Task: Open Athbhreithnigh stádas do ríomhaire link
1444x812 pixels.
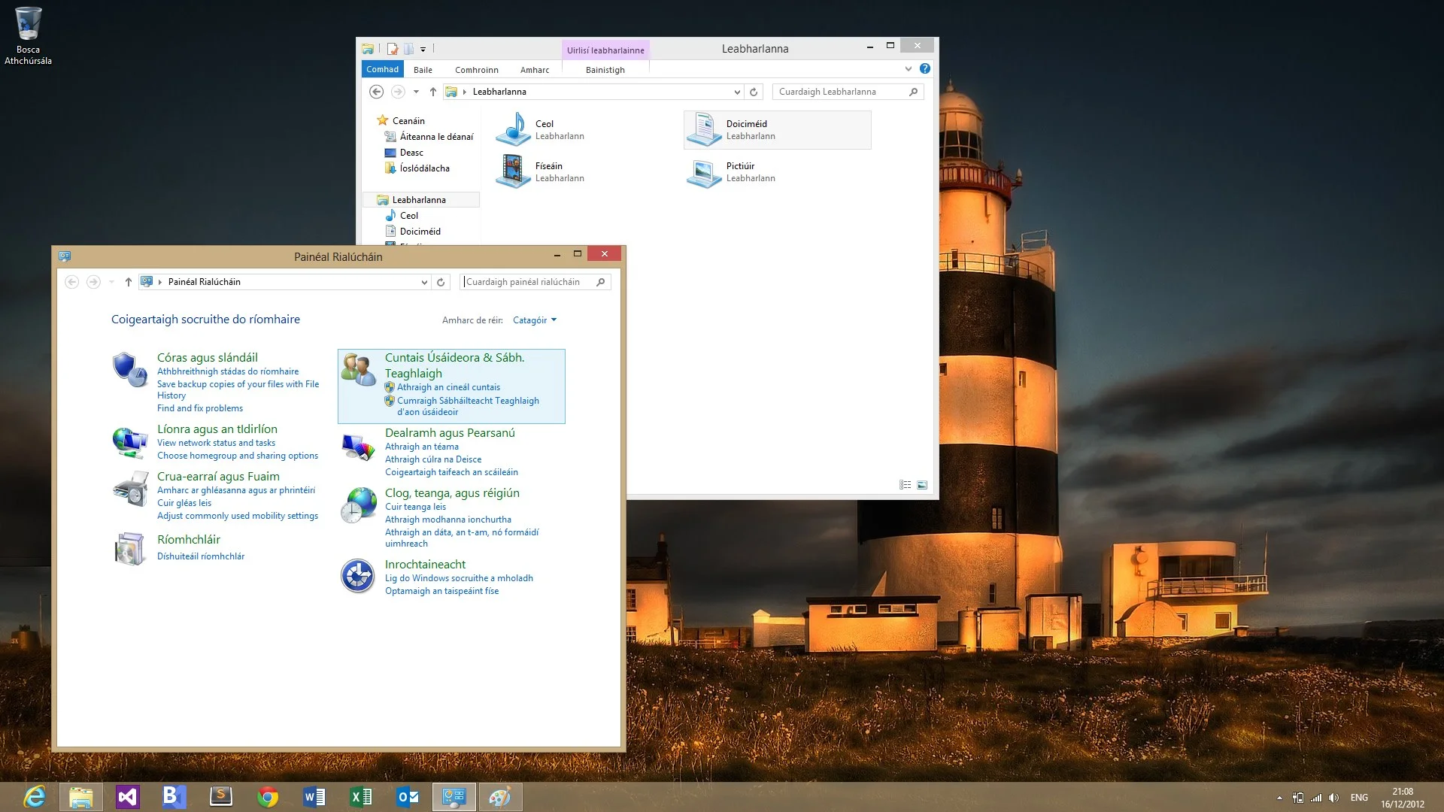Action: coord(228,371)
